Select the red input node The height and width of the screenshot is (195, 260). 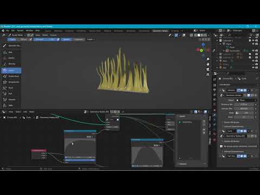[x=39, y=154]
